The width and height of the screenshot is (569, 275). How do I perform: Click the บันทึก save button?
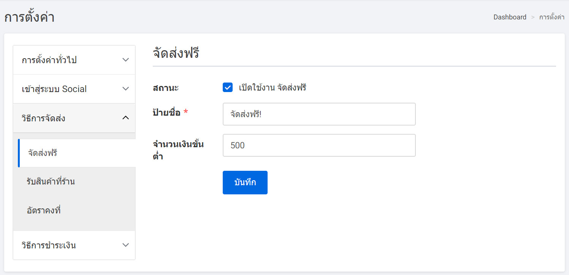click(x=245, y=183)
